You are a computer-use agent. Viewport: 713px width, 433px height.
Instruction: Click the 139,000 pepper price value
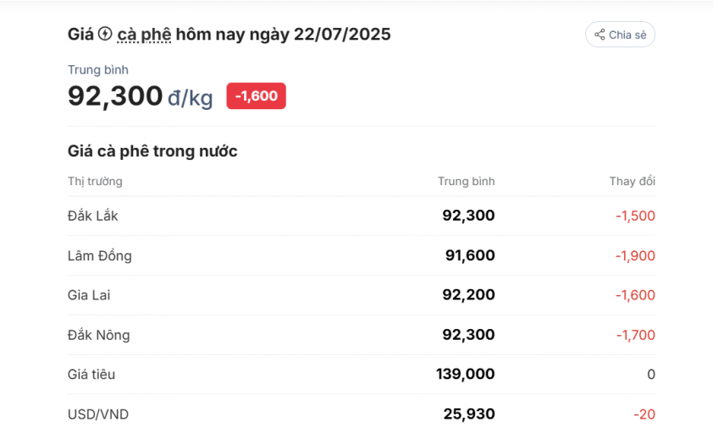coord(465,374)
